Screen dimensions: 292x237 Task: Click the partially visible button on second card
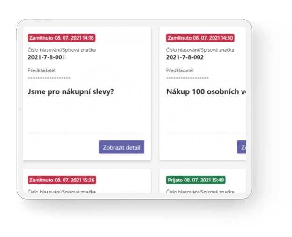click(241, 147)
